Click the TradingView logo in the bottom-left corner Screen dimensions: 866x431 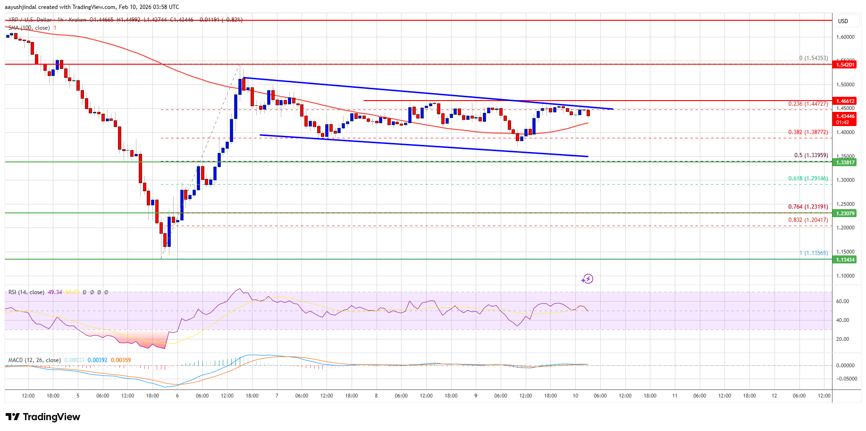42,416
